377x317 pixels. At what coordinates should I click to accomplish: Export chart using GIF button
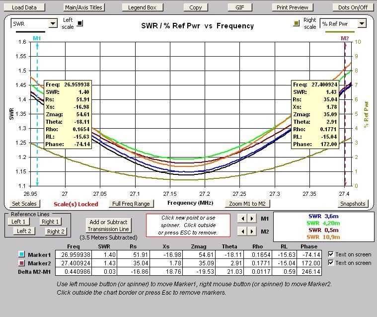click(240, 7)
